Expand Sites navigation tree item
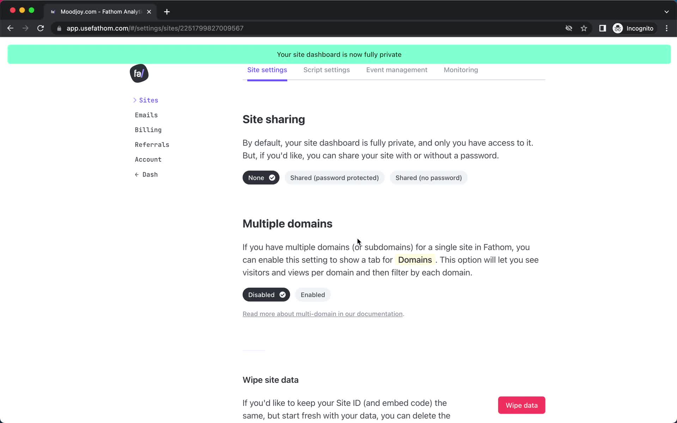The height and width of the screenshot is (423, 677). point(135,100)
